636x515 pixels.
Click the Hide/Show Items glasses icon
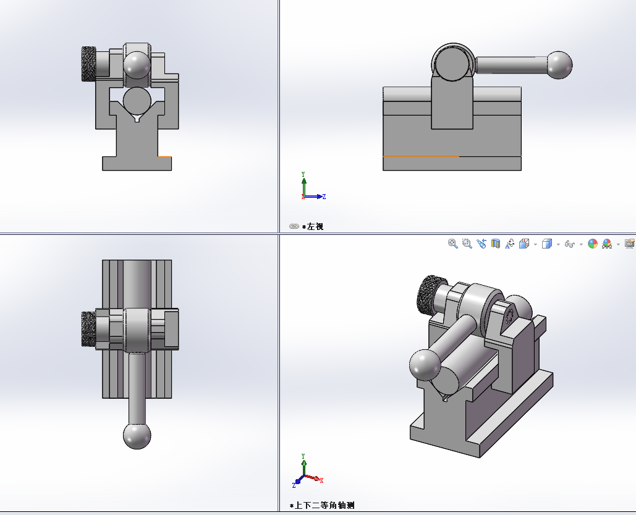(x=569, y=244)
